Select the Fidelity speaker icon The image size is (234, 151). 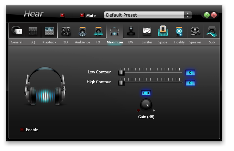(179, 31)
